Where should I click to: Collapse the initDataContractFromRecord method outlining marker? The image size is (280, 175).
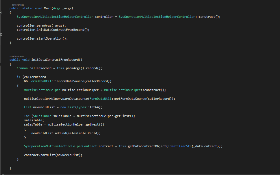click(1, 64)
